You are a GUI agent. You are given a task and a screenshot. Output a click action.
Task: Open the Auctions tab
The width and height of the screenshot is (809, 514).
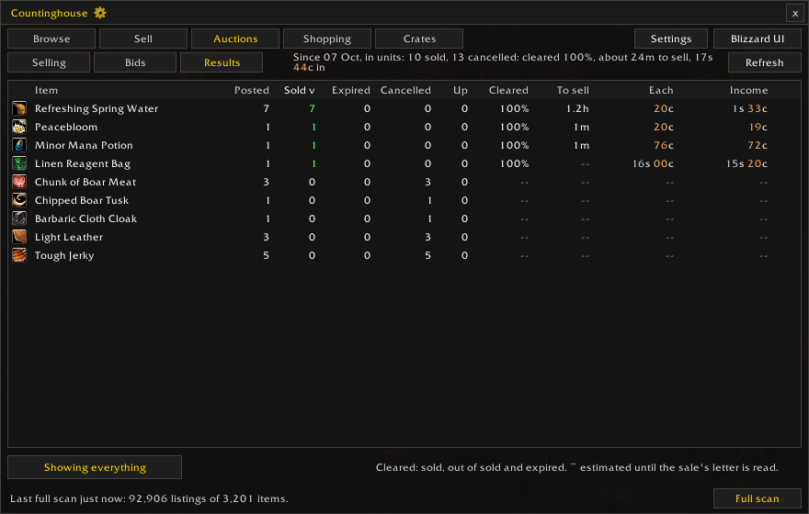pyautogui.click(x=235, y=39)
